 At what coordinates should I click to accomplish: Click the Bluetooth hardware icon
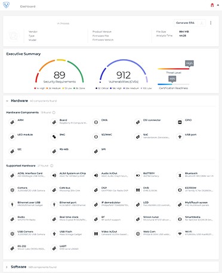coord(180,176)
